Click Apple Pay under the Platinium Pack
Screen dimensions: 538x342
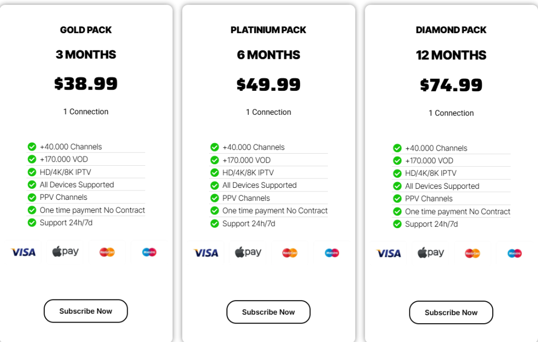(247, 252)
